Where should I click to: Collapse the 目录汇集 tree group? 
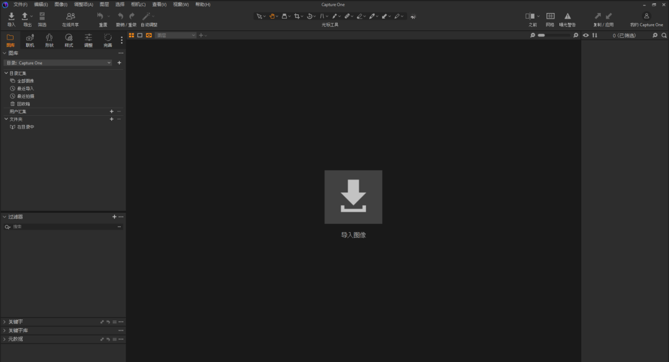6,74
